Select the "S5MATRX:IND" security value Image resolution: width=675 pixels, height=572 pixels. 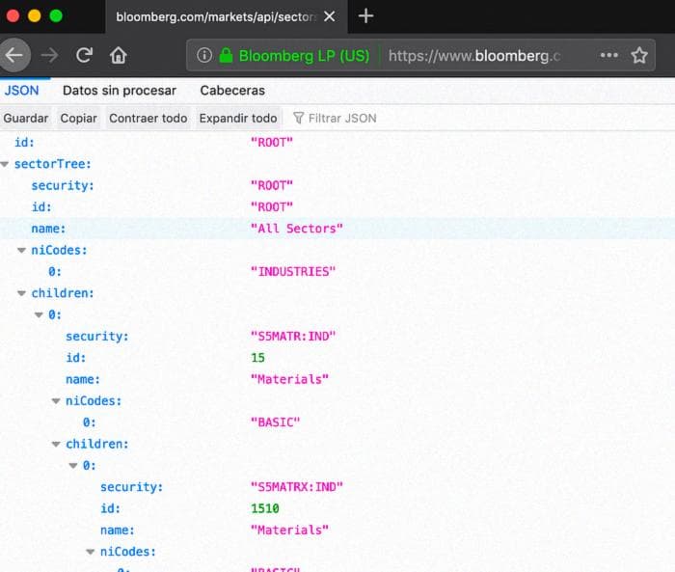click(x=297, y=487)
